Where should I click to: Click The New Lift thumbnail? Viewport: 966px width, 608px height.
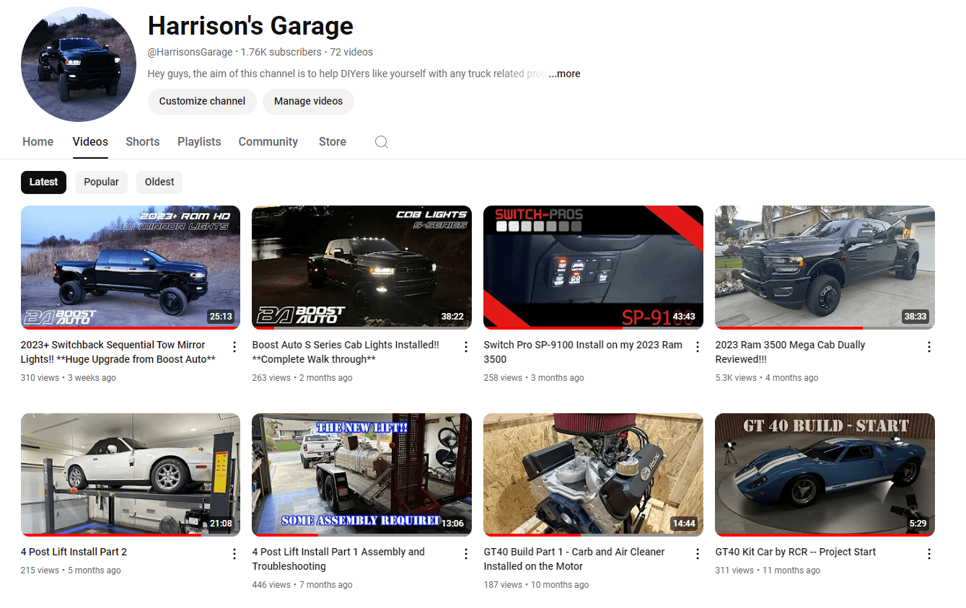coord(361,475)
